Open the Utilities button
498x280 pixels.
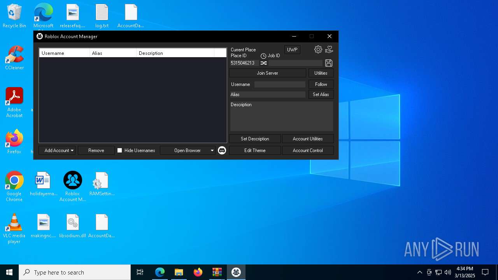[x=321, y=73]
